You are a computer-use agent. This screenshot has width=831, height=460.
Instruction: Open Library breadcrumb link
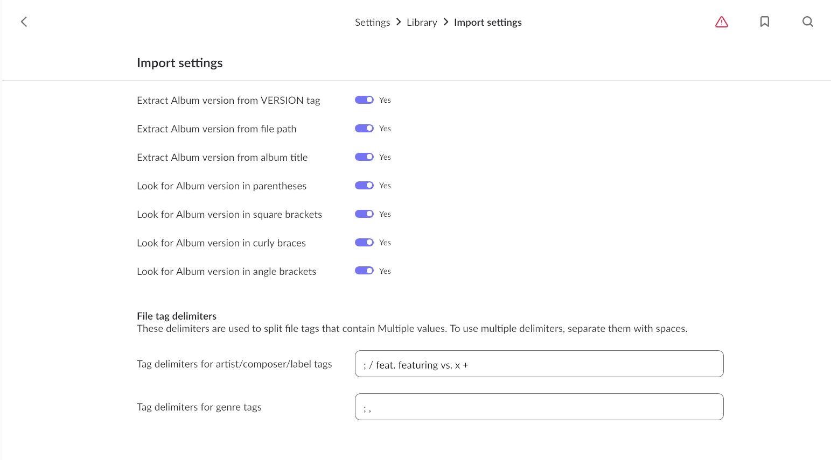click(x=422, y=22)
